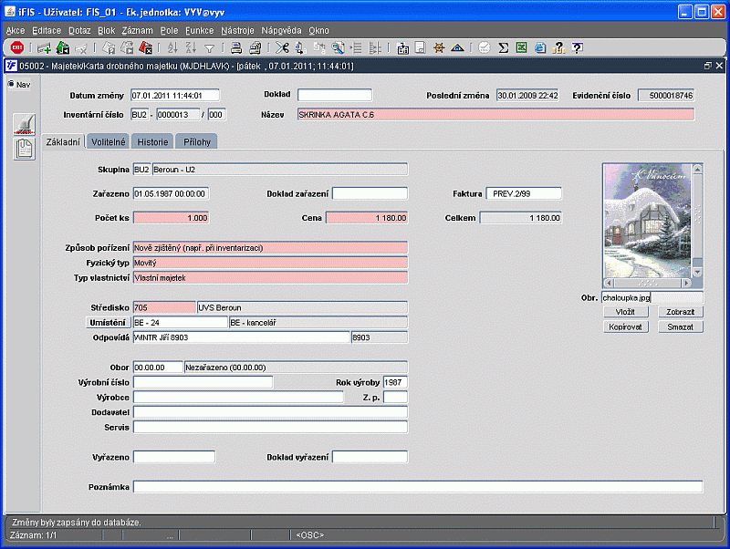Click the filter funnel toolbar icon

tap(209, 47)
